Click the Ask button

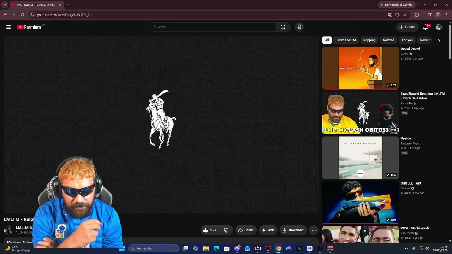[268, 230]
